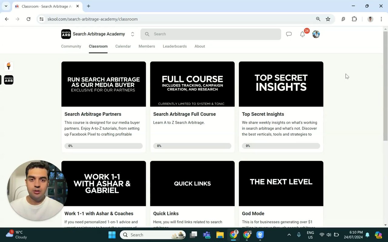Click the Search ARB logo in header
Screen dimensions: 388x242
66,34
